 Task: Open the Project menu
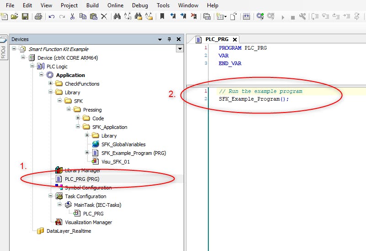click(x=69, y=5)
